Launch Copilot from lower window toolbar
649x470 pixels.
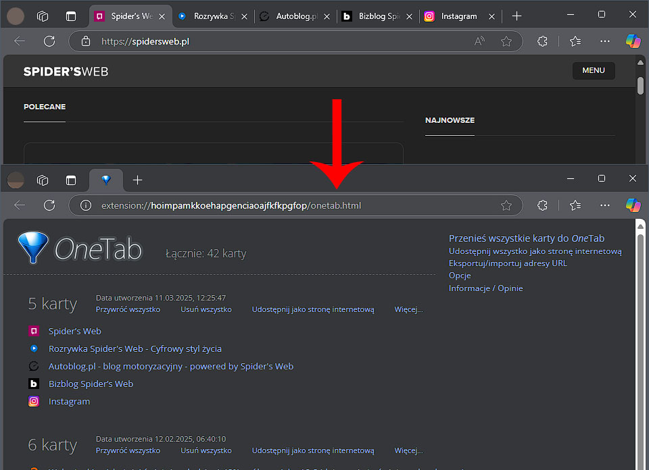coord(633,205)
